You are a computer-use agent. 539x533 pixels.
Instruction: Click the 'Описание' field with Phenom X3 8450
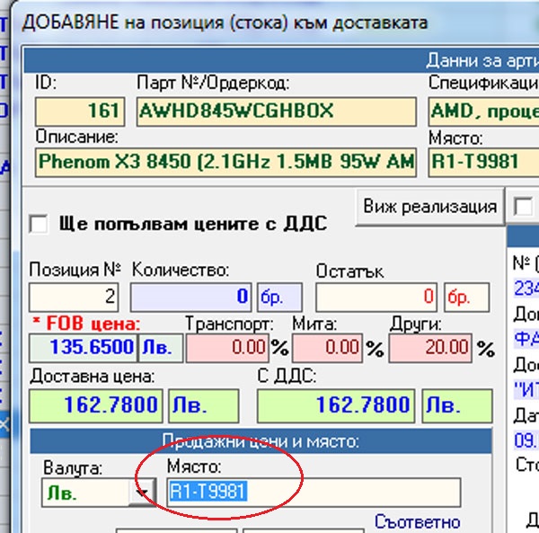(225, 163)
